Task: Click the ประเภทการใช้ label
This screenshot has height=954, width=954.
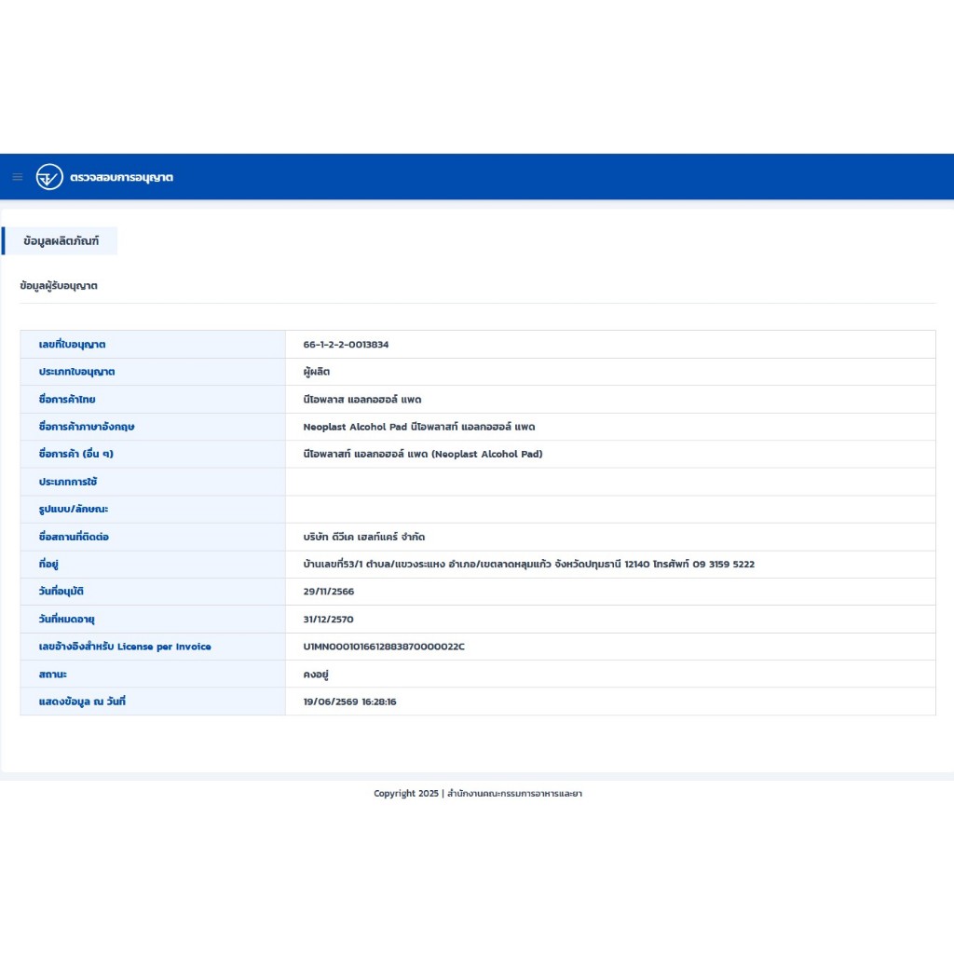Action: click(x=68, y=482)
